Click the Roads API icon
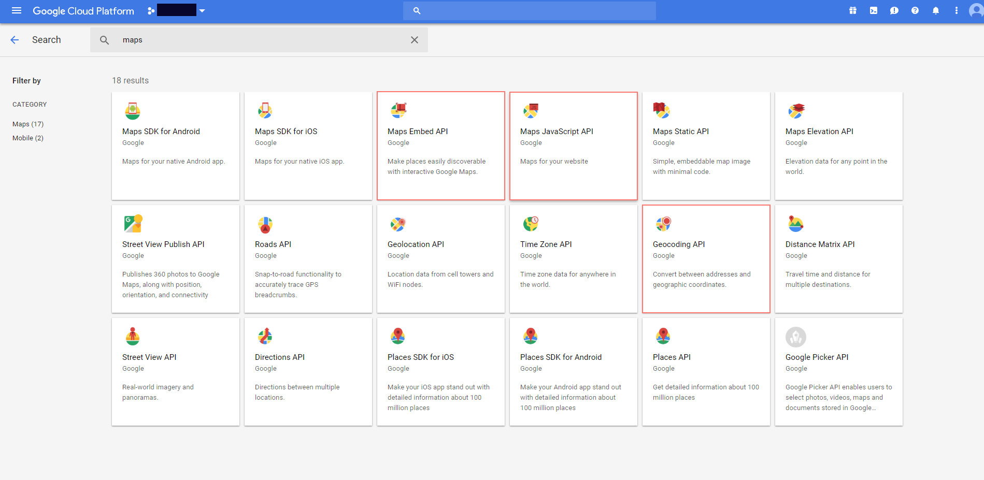984x480 pixels. point(265,225)
